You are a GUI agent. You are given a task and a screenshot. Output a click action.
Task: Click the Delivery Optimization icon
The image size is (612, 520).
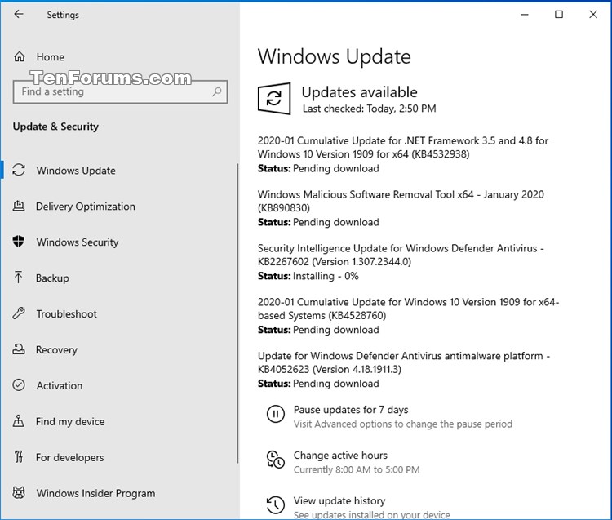[18, 206]
